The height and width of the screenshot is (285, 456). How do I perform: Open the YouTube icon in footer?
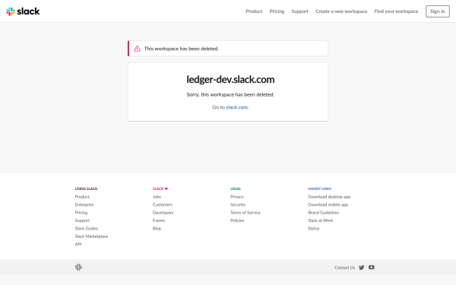click(372, 268)
